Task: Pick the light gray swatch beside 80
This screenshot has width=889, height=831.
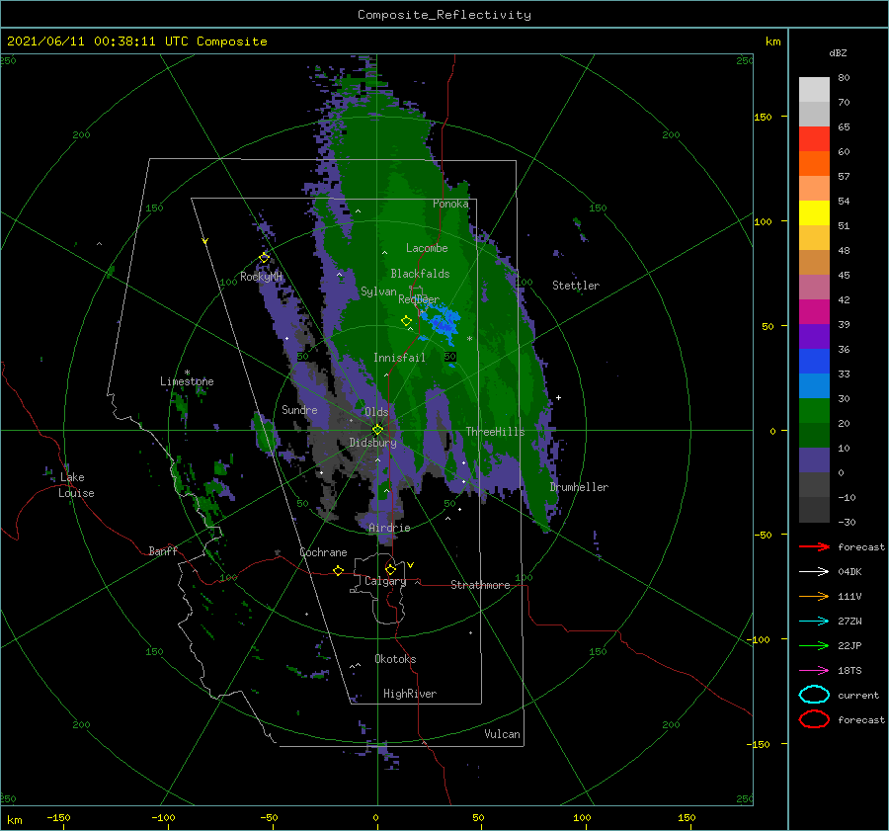Action: pos(814,90)
